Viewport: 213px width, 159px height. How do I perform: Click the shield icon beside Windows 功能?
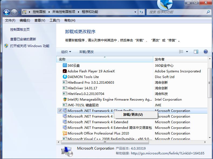coord(6,46)
